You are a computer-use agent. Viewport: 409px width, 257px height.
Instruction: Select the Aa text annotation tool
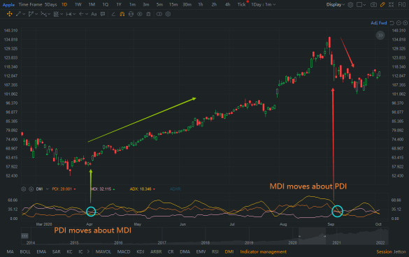(x=94, y=14)
